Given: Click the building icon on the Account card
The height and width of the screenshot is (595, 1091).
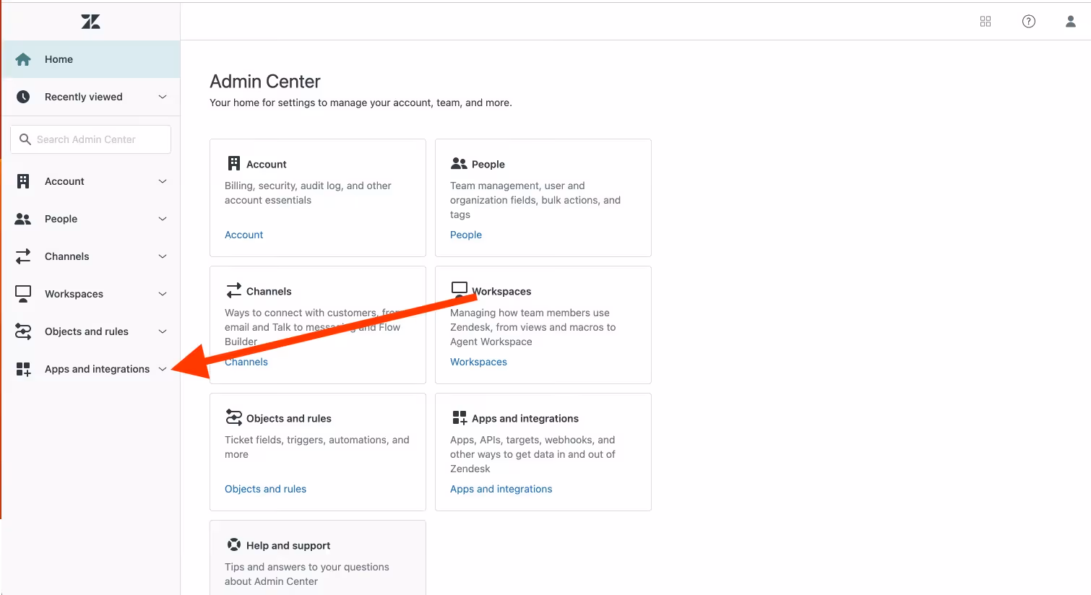Looking at the screenshot, I should tap(234, 163).
